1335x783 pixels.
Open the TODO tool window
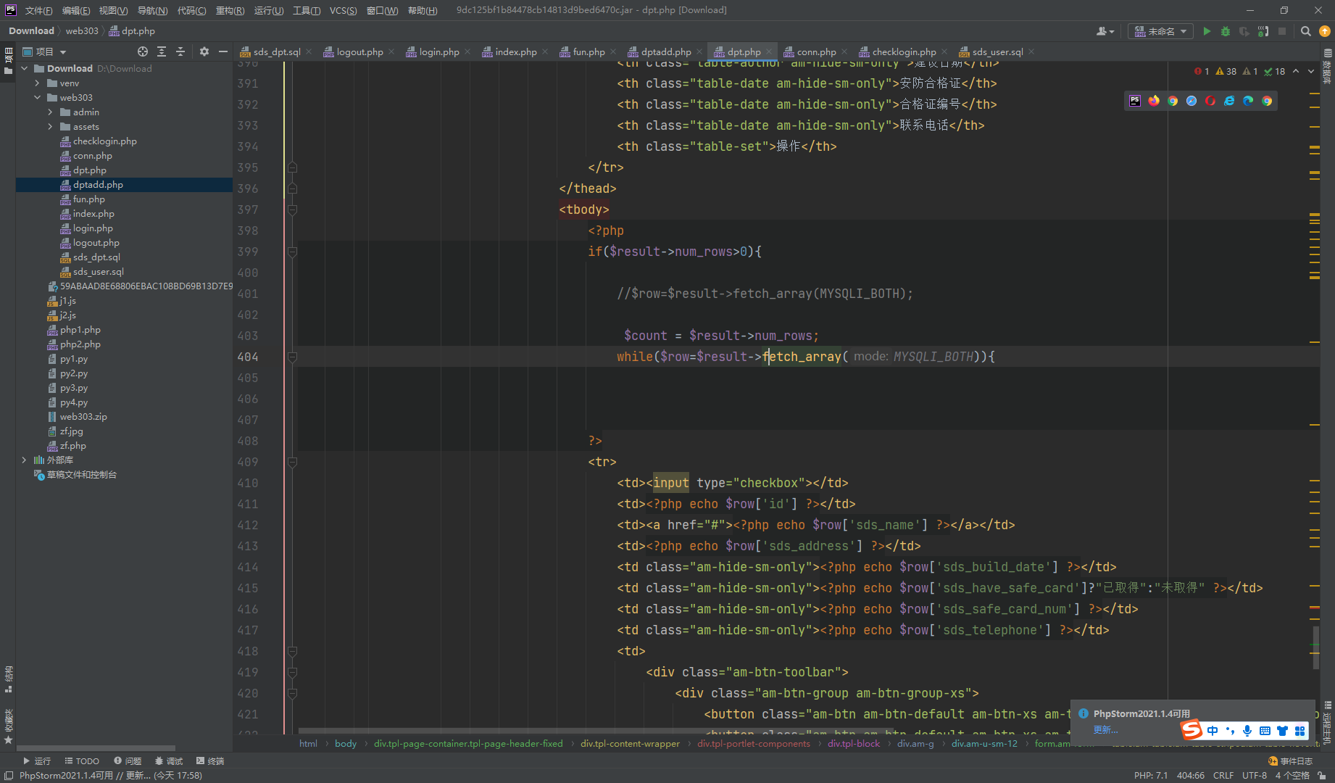[82, 761]
